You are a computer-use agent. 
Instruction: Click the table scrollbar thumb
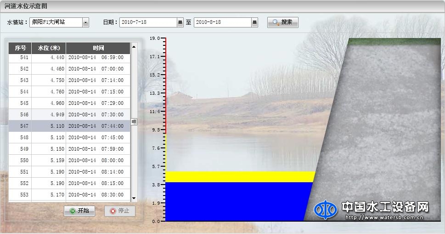click(134, 121)
